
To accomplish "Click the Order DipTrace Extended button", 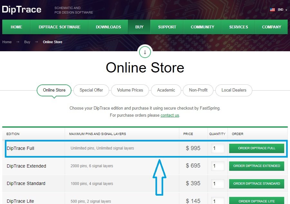I will coord(257,166).
